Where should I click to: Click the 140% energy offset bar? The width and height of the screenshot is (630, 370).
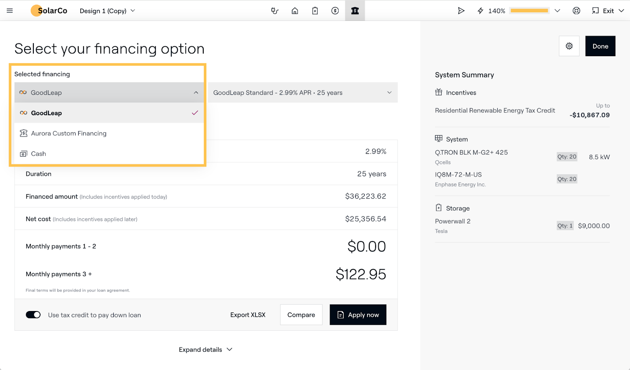529,11
